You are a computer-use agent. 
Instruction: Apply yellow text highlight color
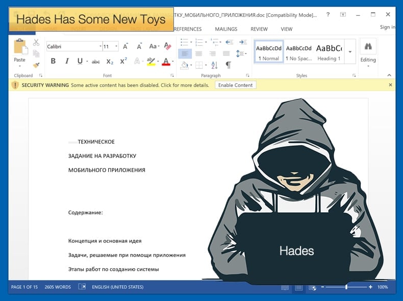(x=151, y=61)
